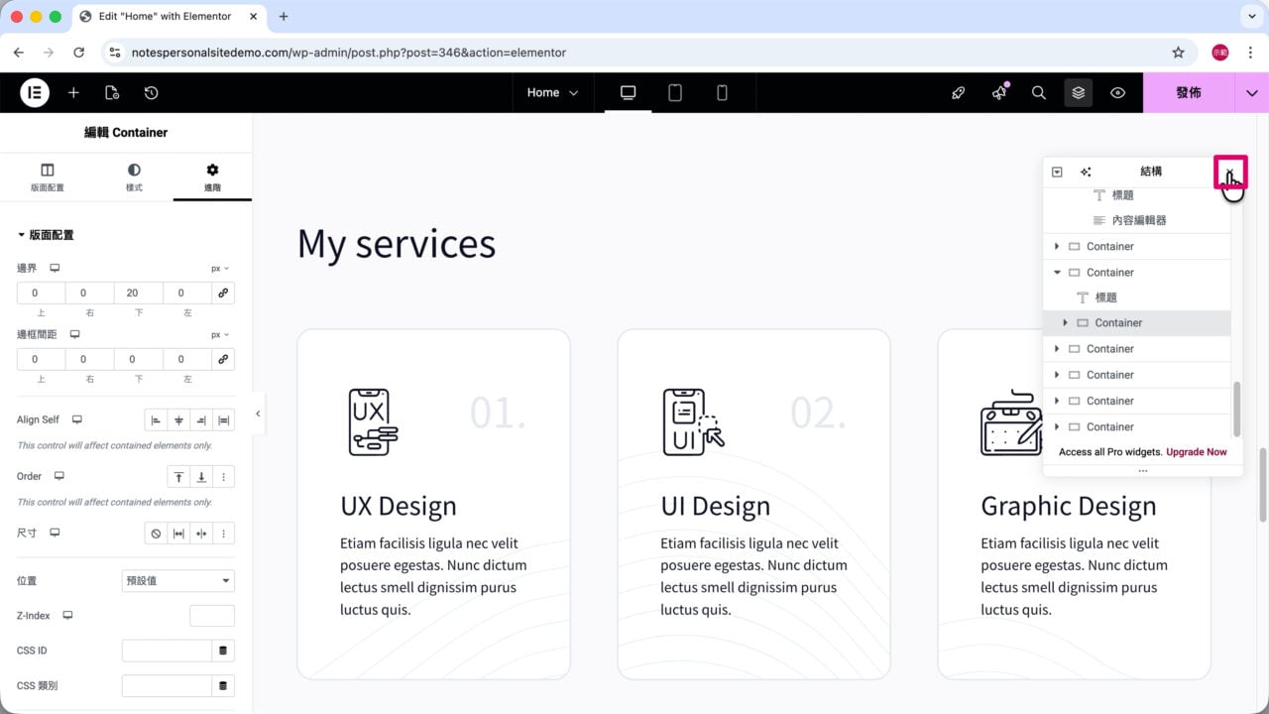Switch to tablet responsive view
This screenshot has width=1269, height=714.
(x=675, y=92)
